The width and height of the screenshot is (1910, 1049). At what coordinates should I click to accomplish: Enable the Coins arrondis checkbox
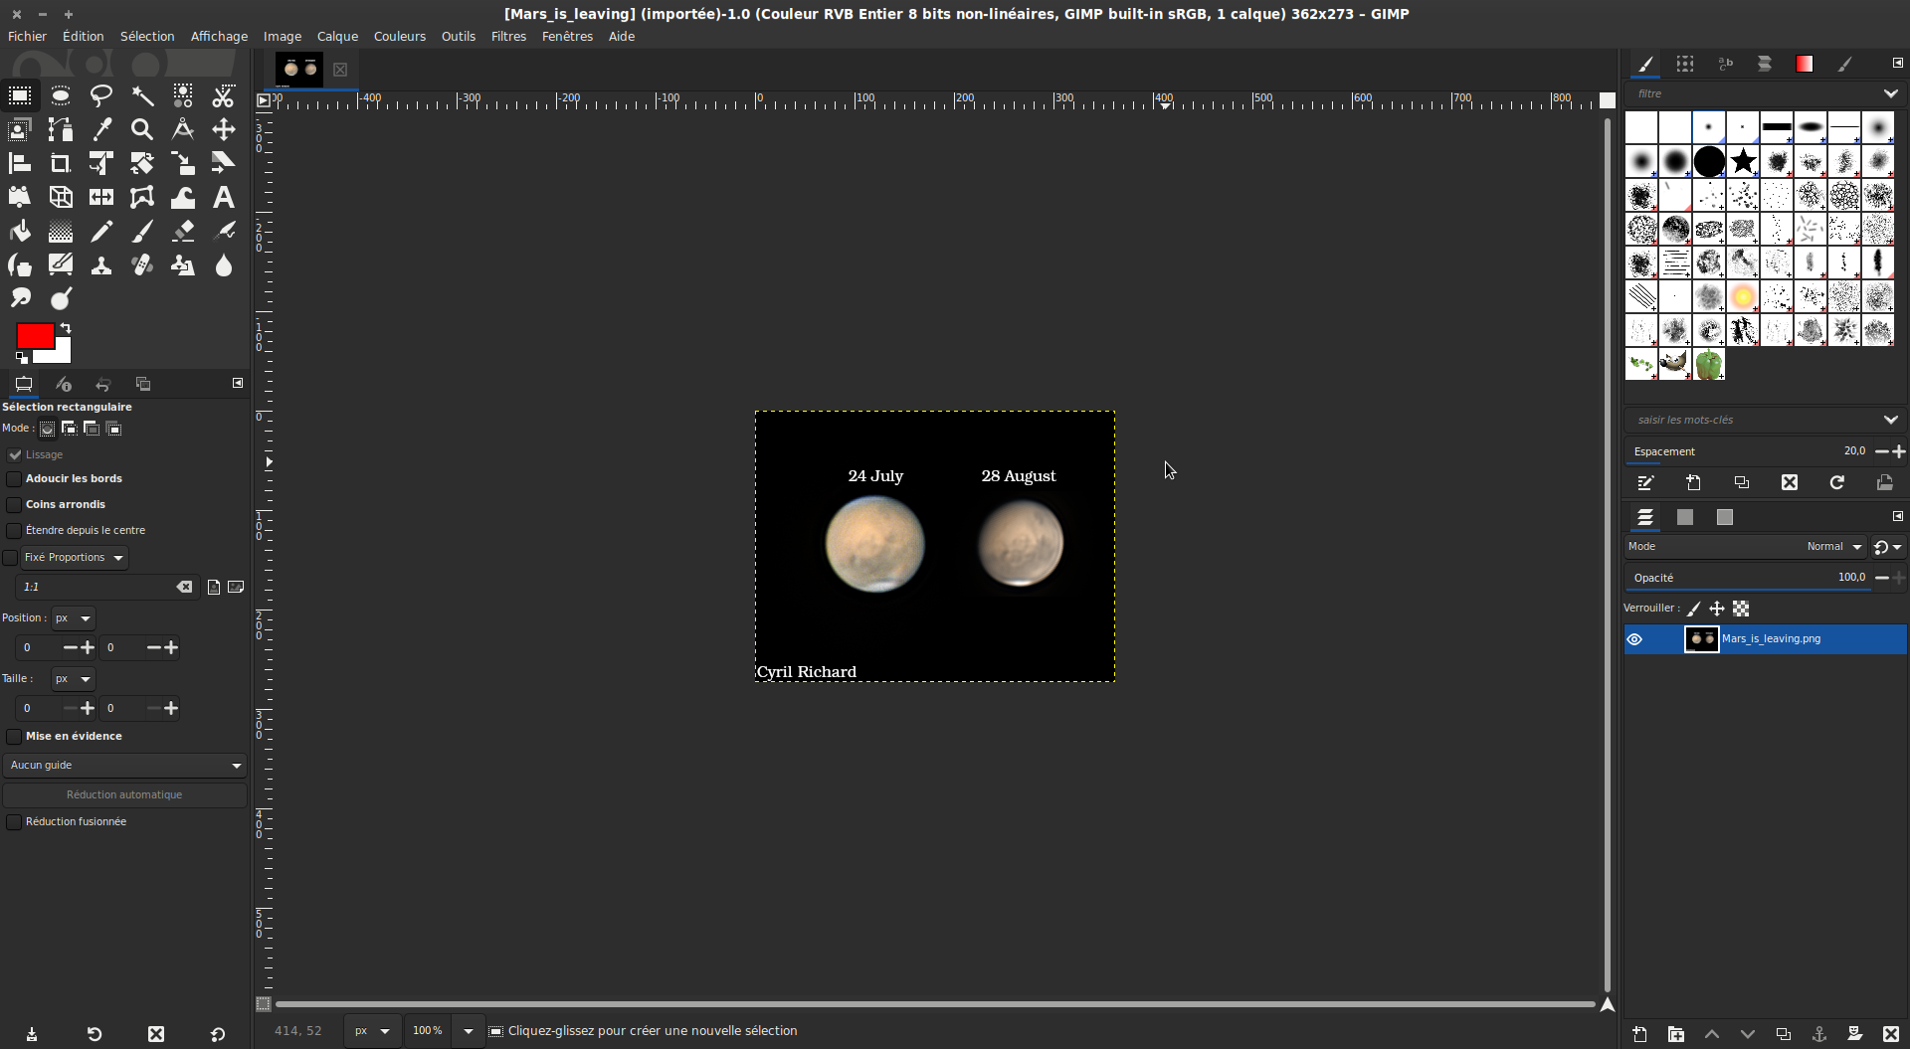(14, 505)
